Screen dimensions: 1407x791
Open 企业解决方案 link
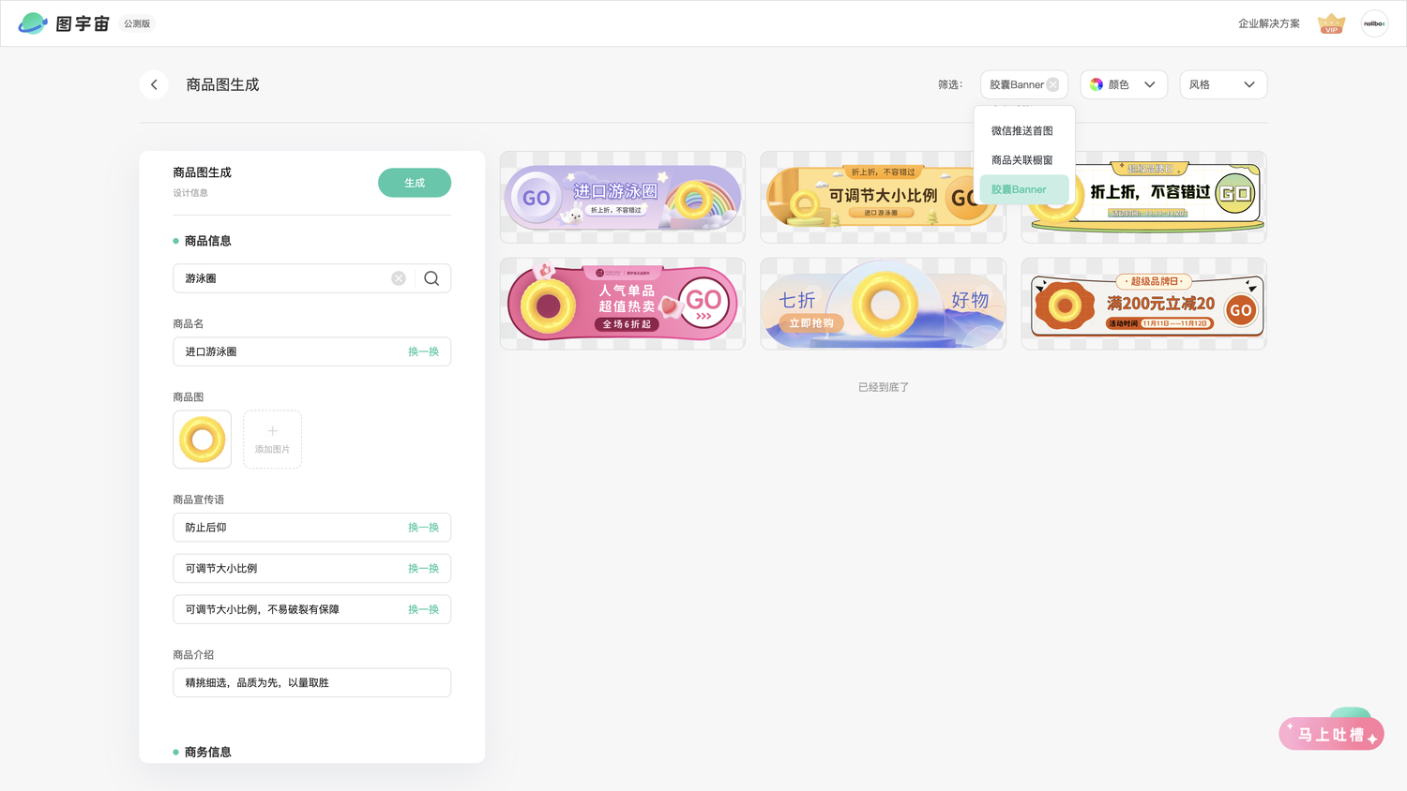pos(1268,23)
